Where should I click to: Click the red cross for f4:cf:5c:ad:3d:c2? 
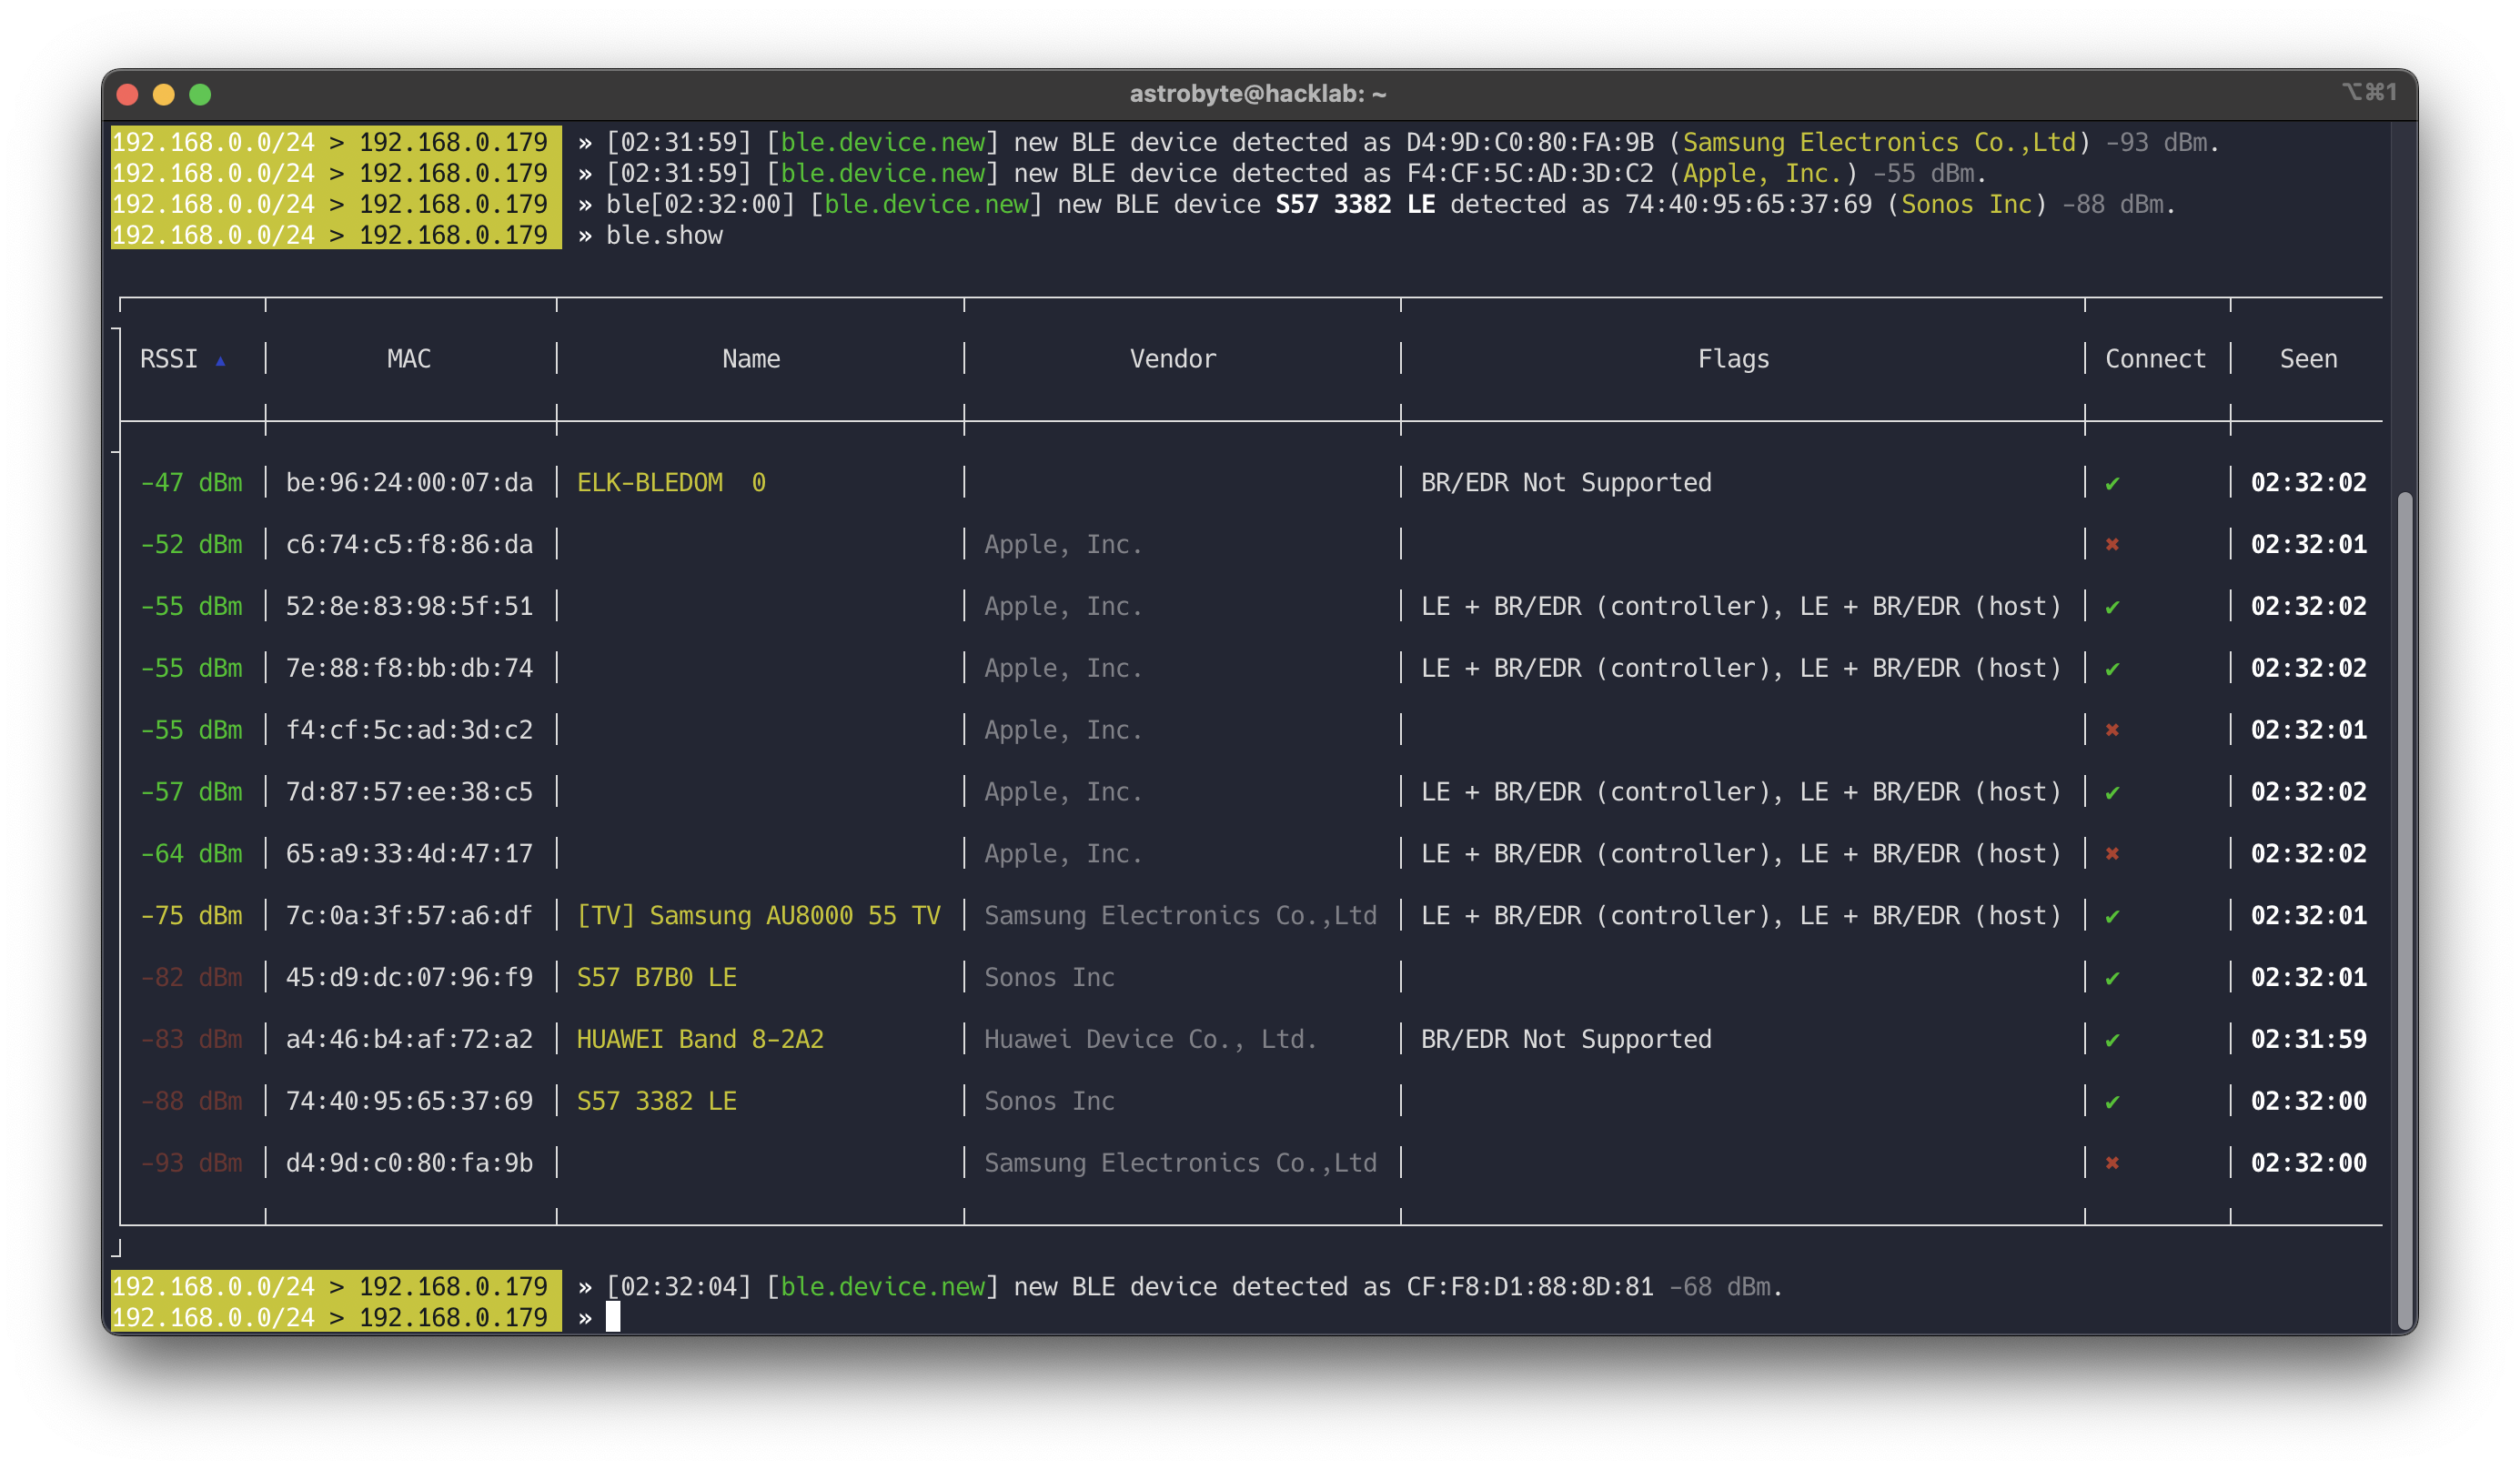pos(2111,730)
